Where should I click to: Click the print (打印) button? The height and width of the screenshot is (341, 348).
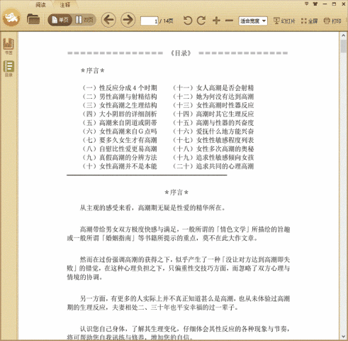point(332,21)
